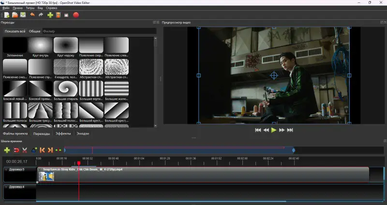Open the Файл menu
The width and height of the screenshot is (387, 205).
point(6,8)
